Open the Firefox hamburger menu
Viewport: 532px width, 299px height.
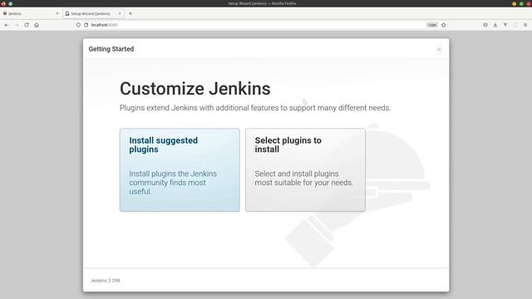[x=525, y=25]
